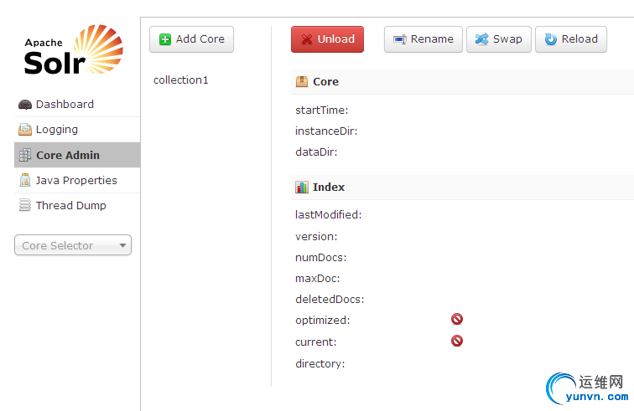
Task: Click the Swap button
Action: [x=499, y=39]
